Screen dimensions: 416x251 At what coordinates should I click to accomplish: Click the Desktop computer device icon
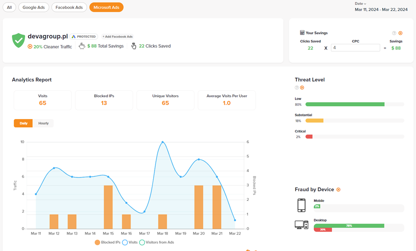click(x=301, y=225)
